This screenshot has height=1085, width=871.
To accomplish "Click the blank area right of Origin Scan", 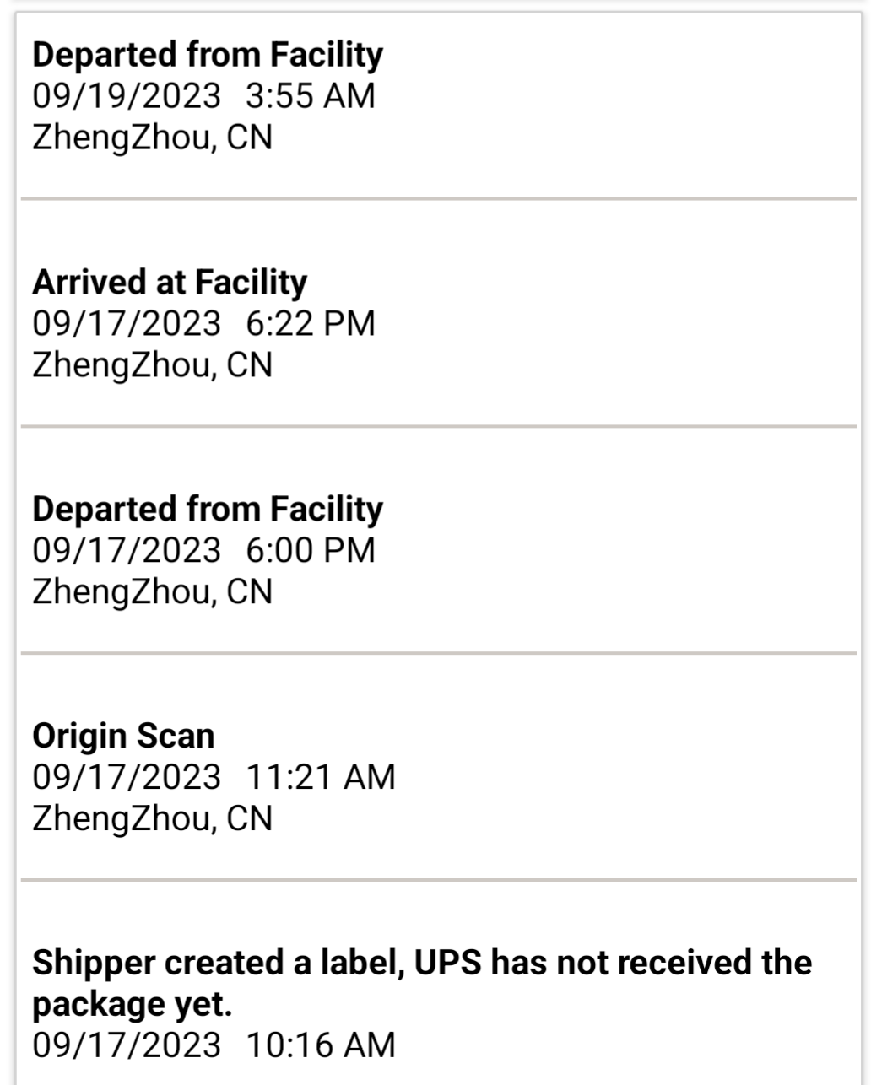I will click(x=540, y=736).
